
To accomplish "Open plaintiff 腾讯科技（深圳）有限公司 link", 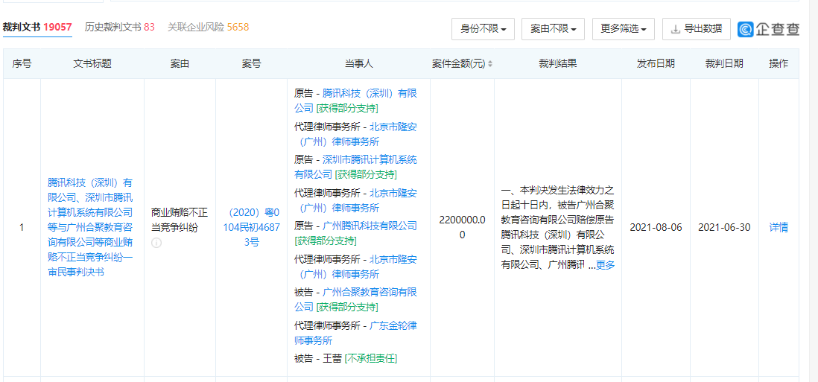I will (356, 101).
